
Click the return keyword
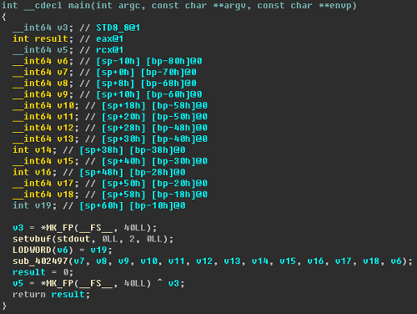pyautogui.click(x=29, y=295)
